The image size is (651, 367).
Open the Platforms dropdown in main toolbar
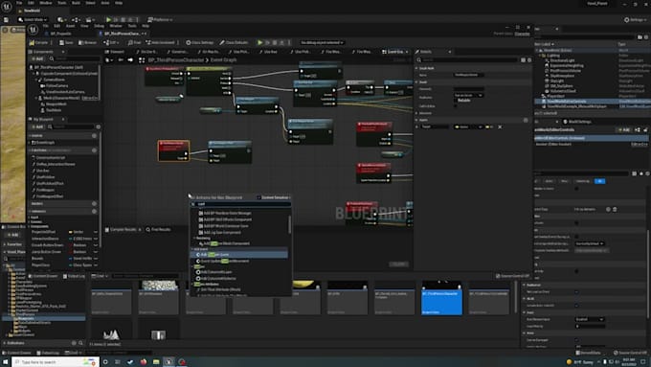(160, 19)
